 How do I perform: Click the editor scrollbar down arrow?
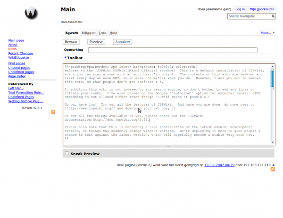pyautogui.click(x=272, y=142)
